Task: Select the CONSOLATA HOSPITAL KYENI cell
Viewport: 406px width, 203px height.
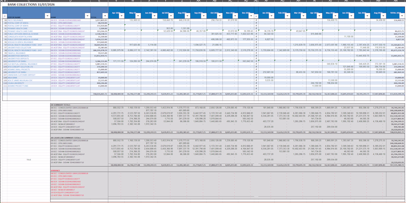Action: tap(29, 37)
